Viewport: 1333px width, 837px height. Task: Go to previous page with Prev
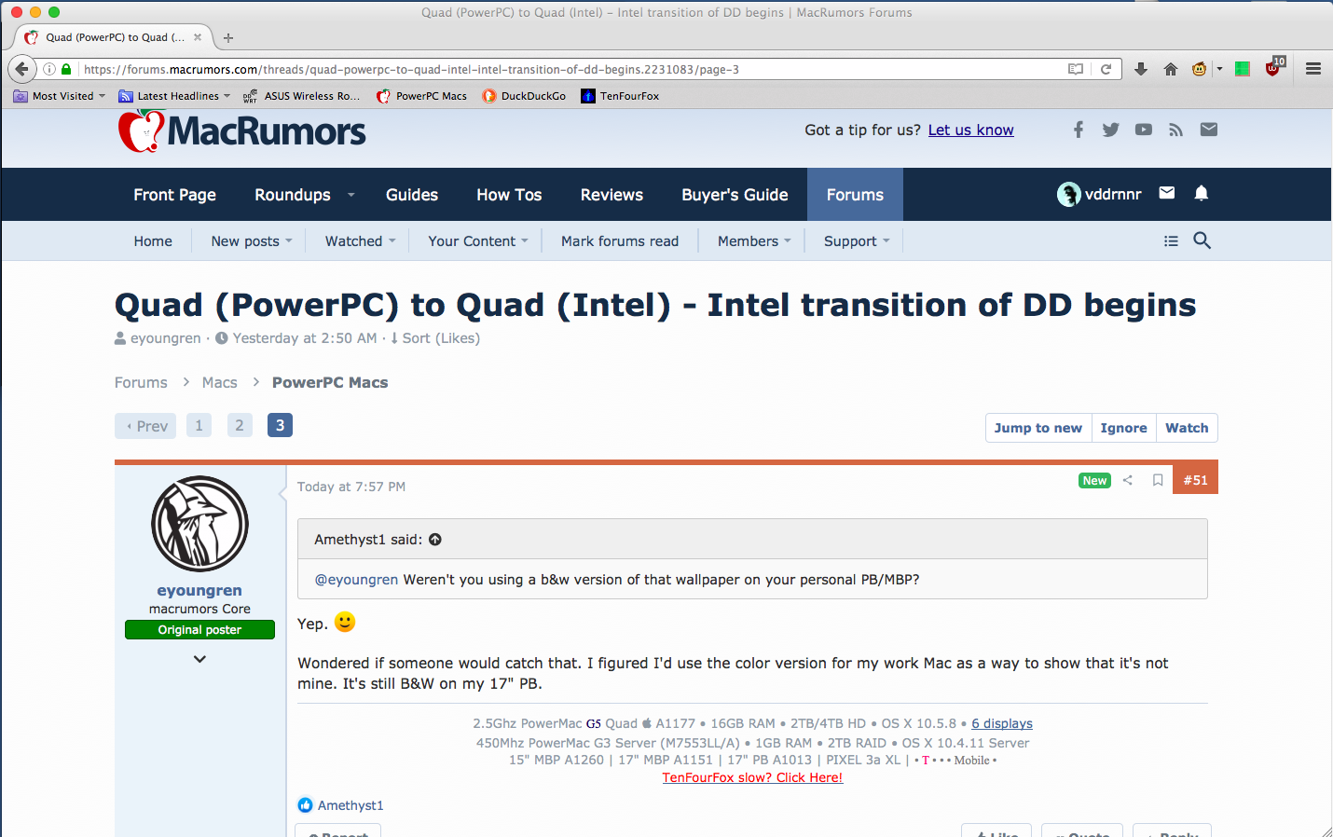(146, 426)
